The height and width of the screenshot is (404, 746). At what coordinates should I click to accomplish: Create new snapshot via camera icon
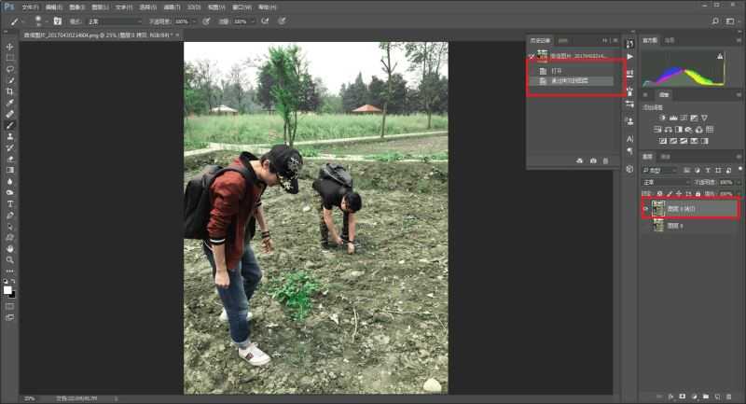[x=593, y=161]
